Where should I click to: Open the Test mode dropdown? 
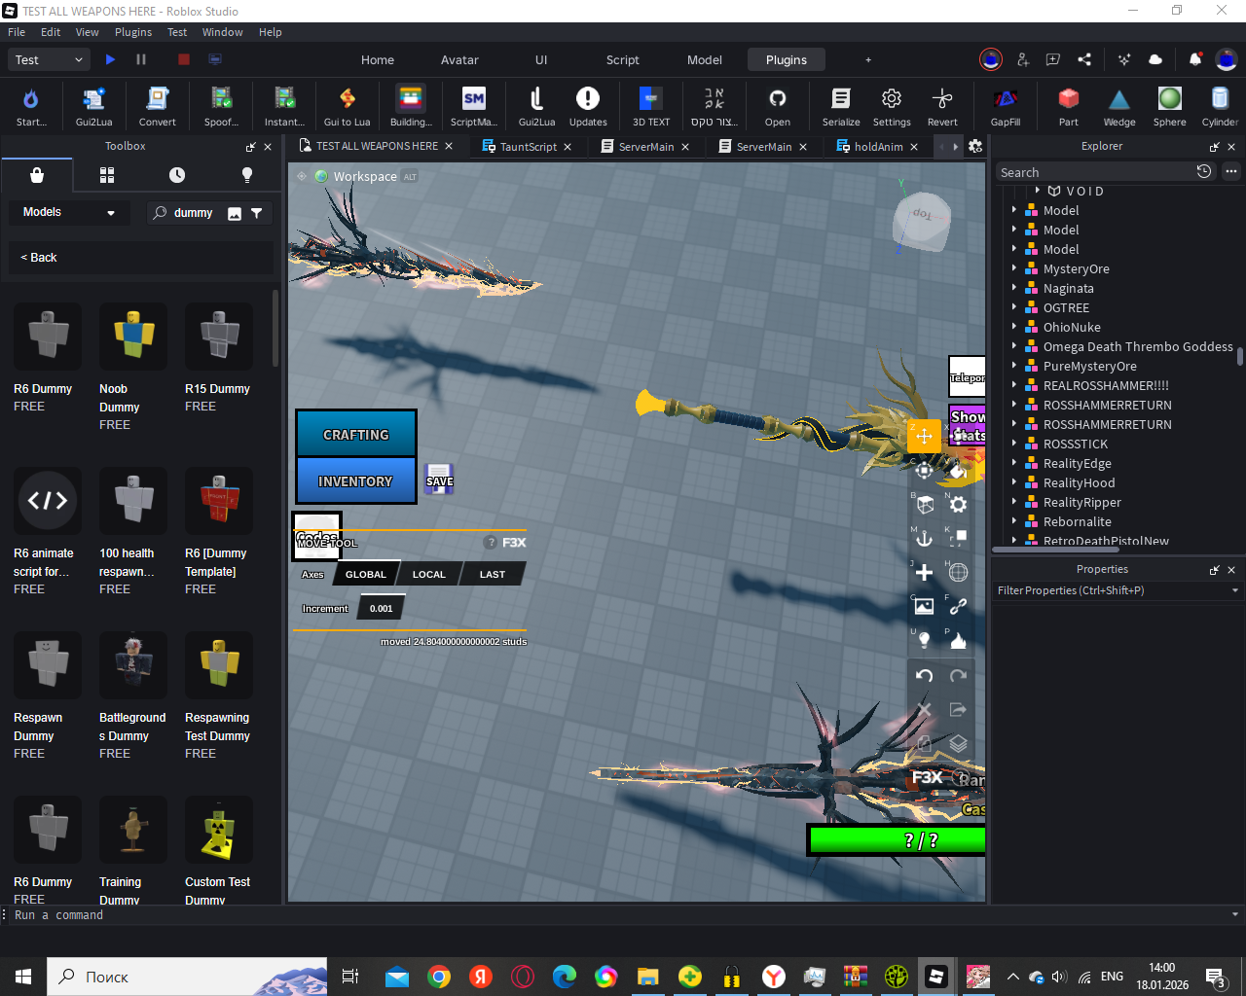[x=51, y=59]
